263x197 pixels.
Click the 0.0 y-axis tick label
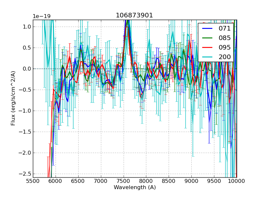pyautogui.click(x=27, y=69)
